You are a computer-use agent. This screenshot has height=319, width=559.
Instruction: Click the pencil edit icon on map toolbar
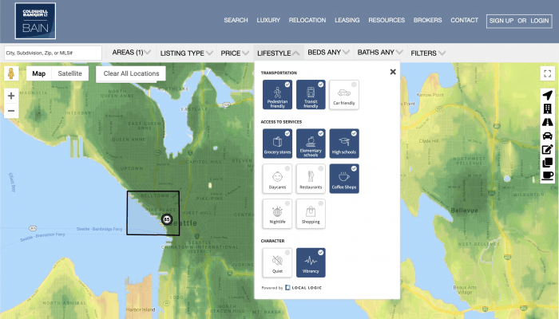(x=547, y=150)
